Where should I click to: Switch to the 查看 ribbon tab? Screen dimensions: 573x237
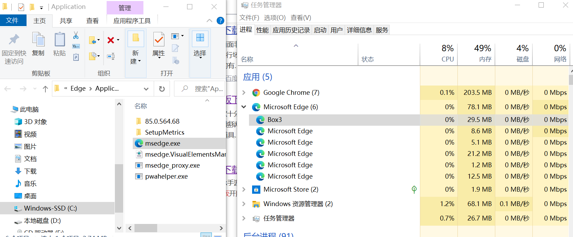point(93,21)
